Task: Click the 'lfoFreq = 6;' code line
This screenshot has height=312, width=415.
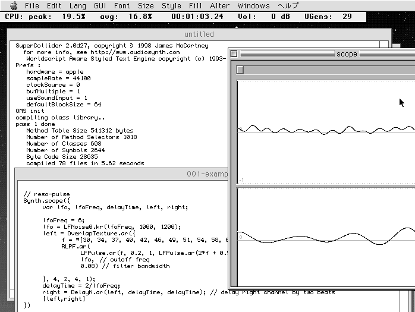Action: click(64, 220)
